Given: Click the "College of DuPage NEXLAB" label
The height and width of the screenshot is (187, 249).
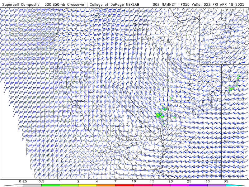Looking at the screenshot, I should coord(114,4).
